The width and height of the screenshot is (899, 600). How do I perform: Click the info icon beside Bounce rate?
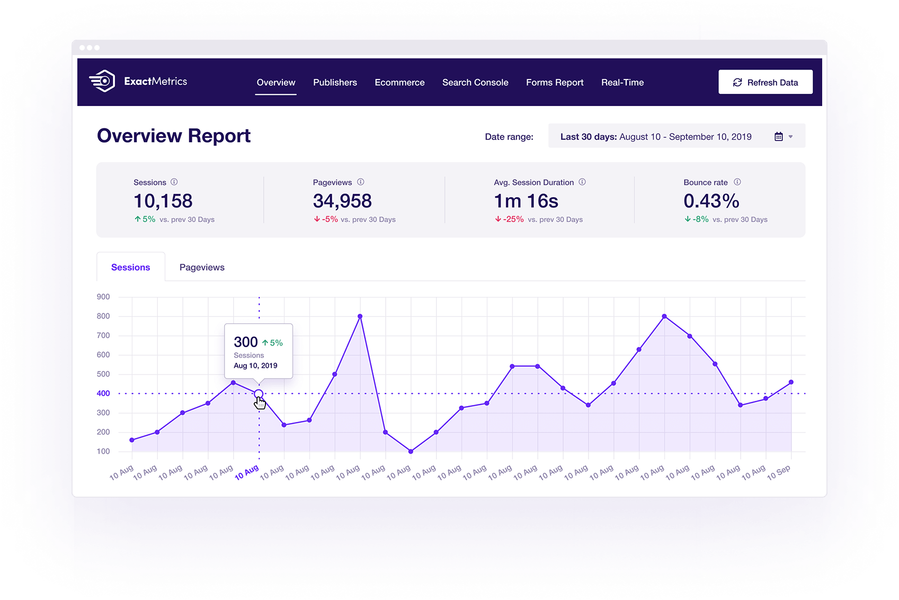pyautogui.click(x=737, y=182)
